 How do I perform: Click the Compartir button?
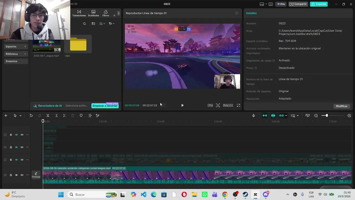pyautogui.click(x=298, y=4)
